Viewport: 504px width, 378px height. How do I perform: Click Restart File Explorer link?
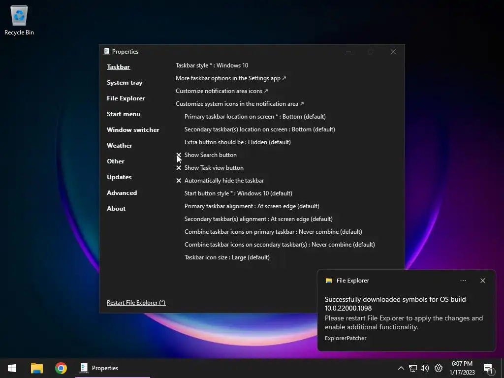pyautogui.click(x=136, y=303)
